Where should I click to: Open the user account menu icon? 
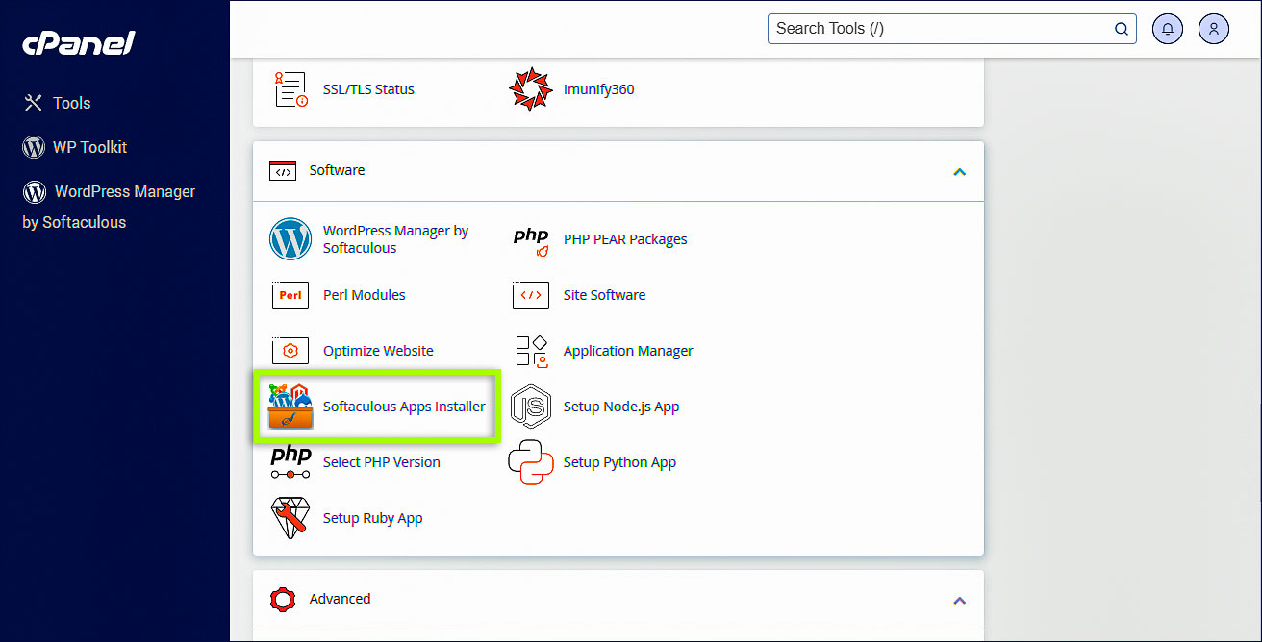click(x=1214, y=29)
